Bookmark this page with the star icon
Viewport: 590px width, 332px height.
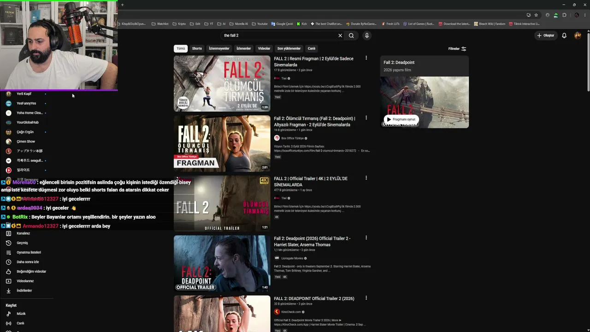(x=536, y=15)
